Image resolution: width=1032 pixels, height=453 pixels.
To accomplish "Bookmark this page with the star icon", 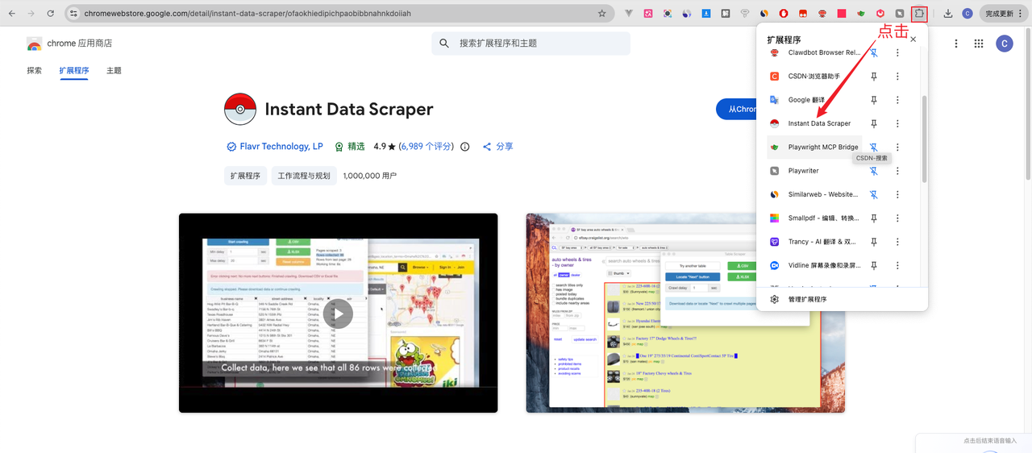I will click(x=601, y=13).
